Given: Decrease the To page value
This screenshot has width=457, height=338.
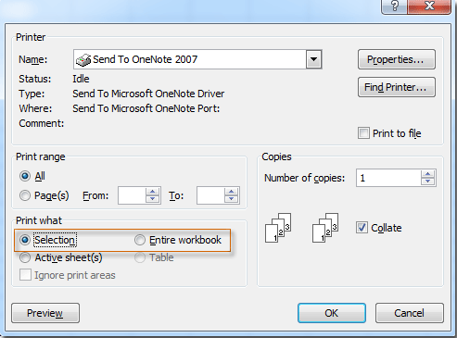Looking at the screenshot, I should click(232, 199).
